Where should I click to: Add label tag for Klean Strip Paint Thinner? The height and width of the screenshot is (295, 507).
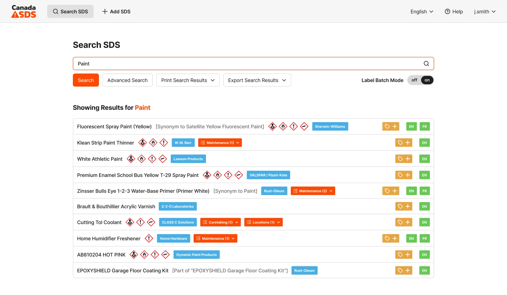pos(403,143)
